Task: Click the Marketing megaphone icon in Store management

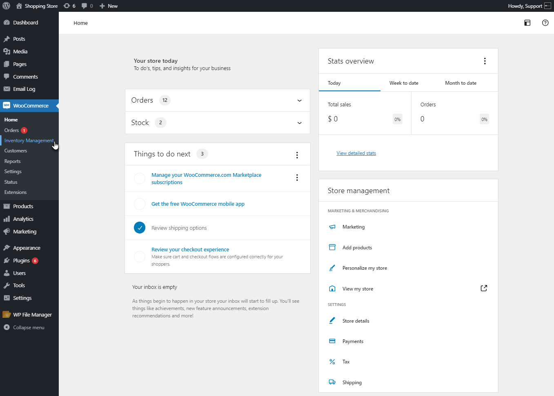Action: point(332,227)
